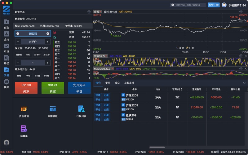Choose the 排队价 queue price option
Screen dimensions: 248x155
pos(46,55)
